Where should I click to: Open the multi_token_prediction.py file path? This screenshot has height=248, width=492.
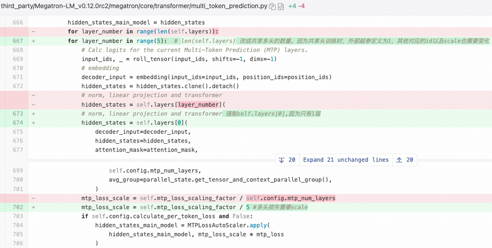(x=134, y=6)
